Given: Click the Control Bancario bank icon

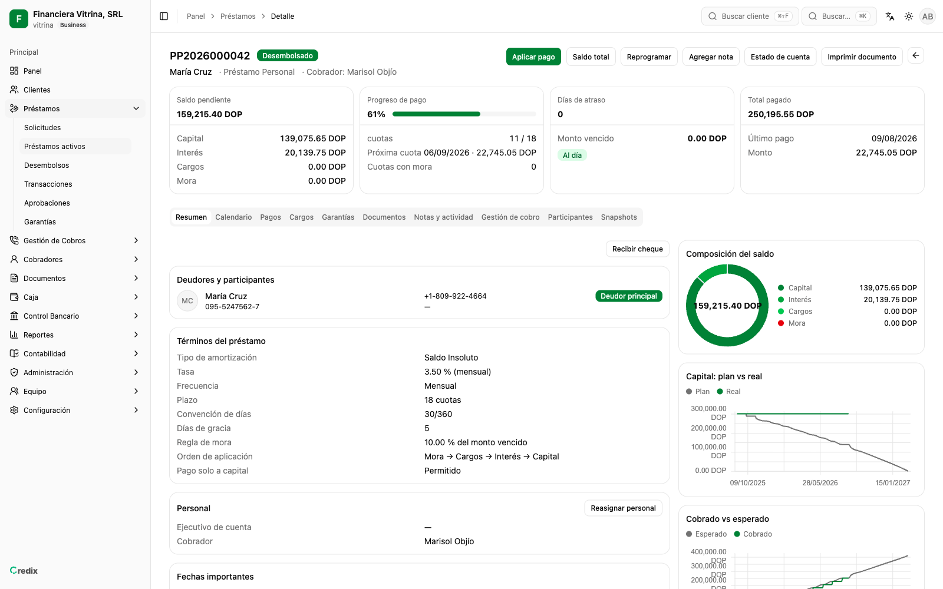Looking at the screenshot, I should pos(14,316).
